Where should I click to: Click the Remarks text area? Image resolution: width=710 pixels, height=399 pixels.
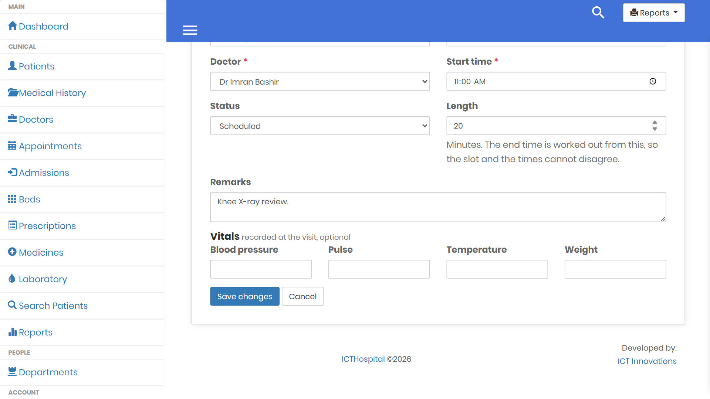point(438,207)
